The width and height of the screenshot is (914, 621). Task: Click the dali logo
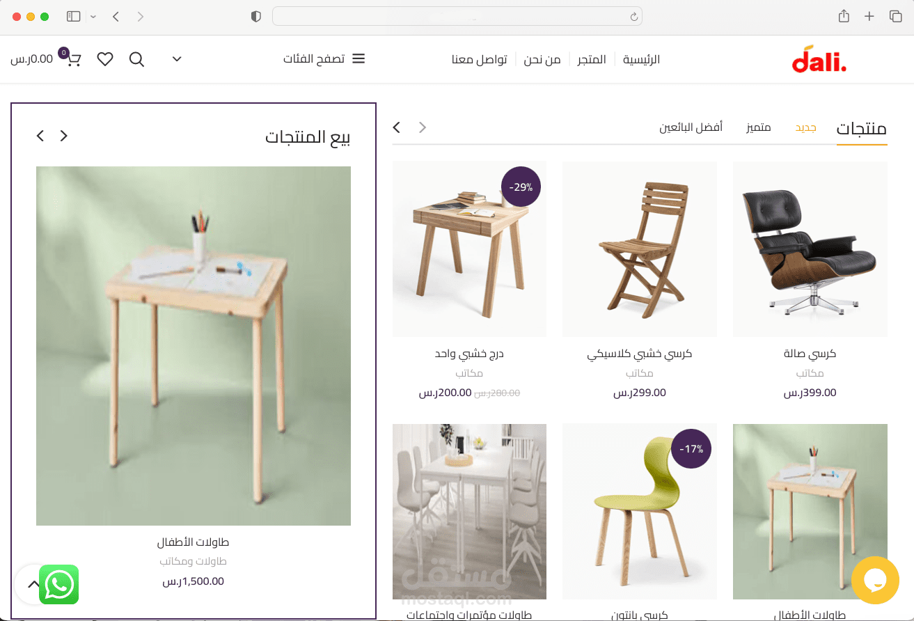819,59
